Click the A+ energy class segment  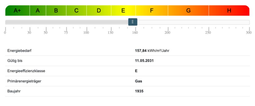click(x=17, y=11)
